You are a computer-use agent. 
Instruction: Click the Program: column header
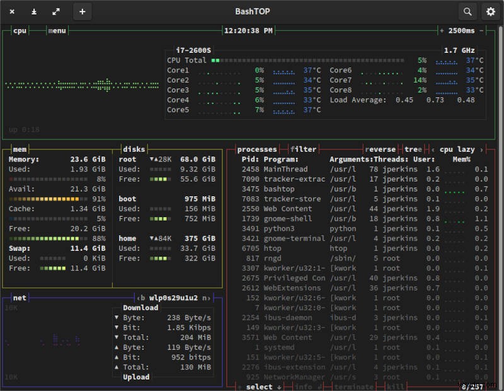pos(281,160)
